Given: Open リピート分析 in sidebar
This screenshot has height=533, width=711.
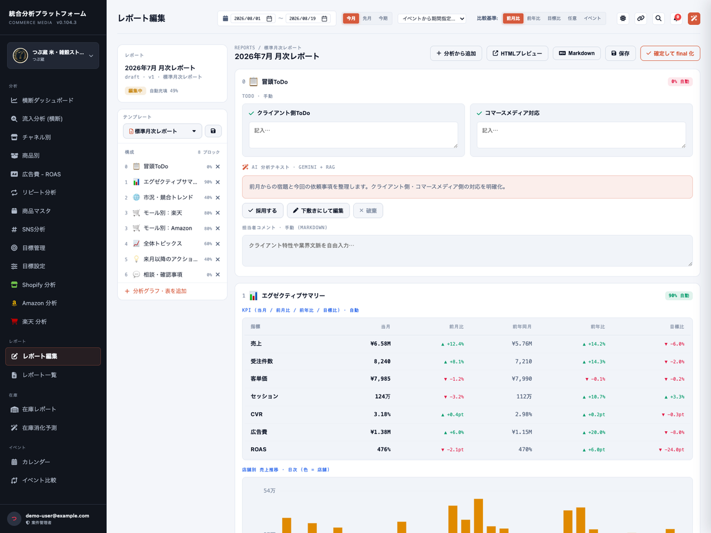Looking at the screenshot, I should 53,192.
